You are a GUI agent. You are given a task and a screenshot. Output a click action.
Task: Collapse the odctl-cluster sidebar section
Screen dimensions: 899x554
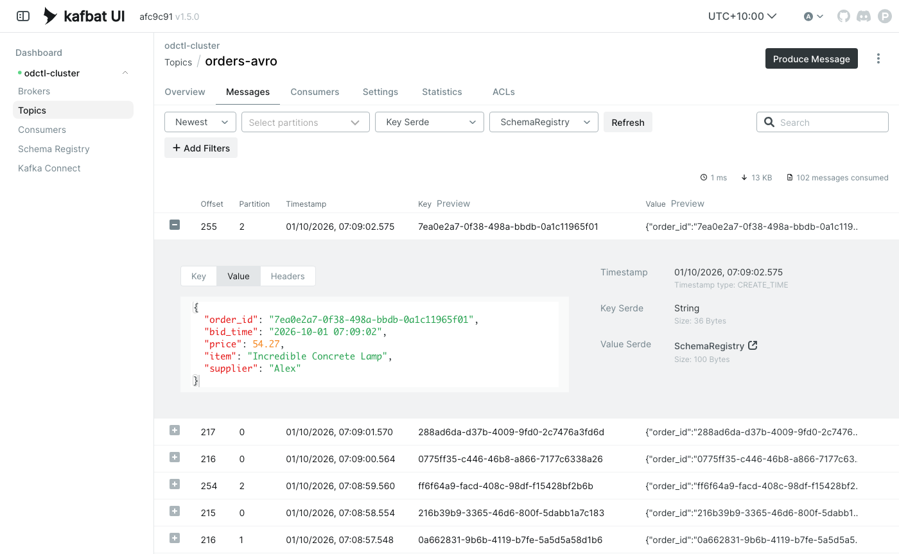[x=125, y=73]
